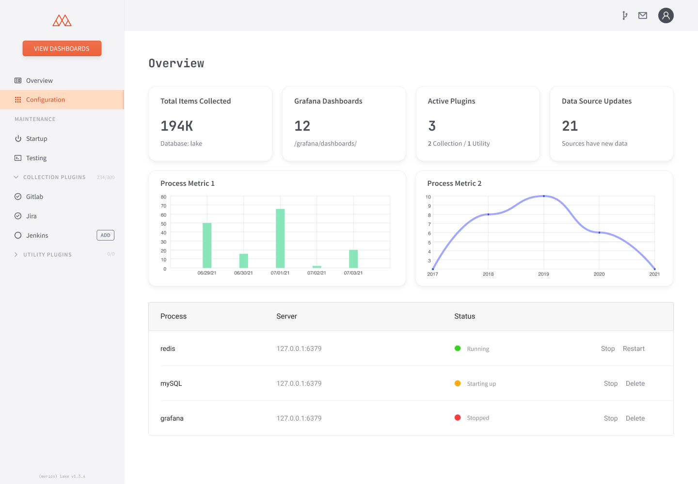The height and width of the screenshot is (484, 698).
Task: Open the git branch icon in the header
Action: 624,15
